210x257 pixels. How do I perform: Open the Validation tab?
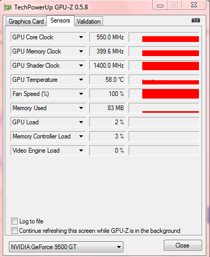point(89,22)
